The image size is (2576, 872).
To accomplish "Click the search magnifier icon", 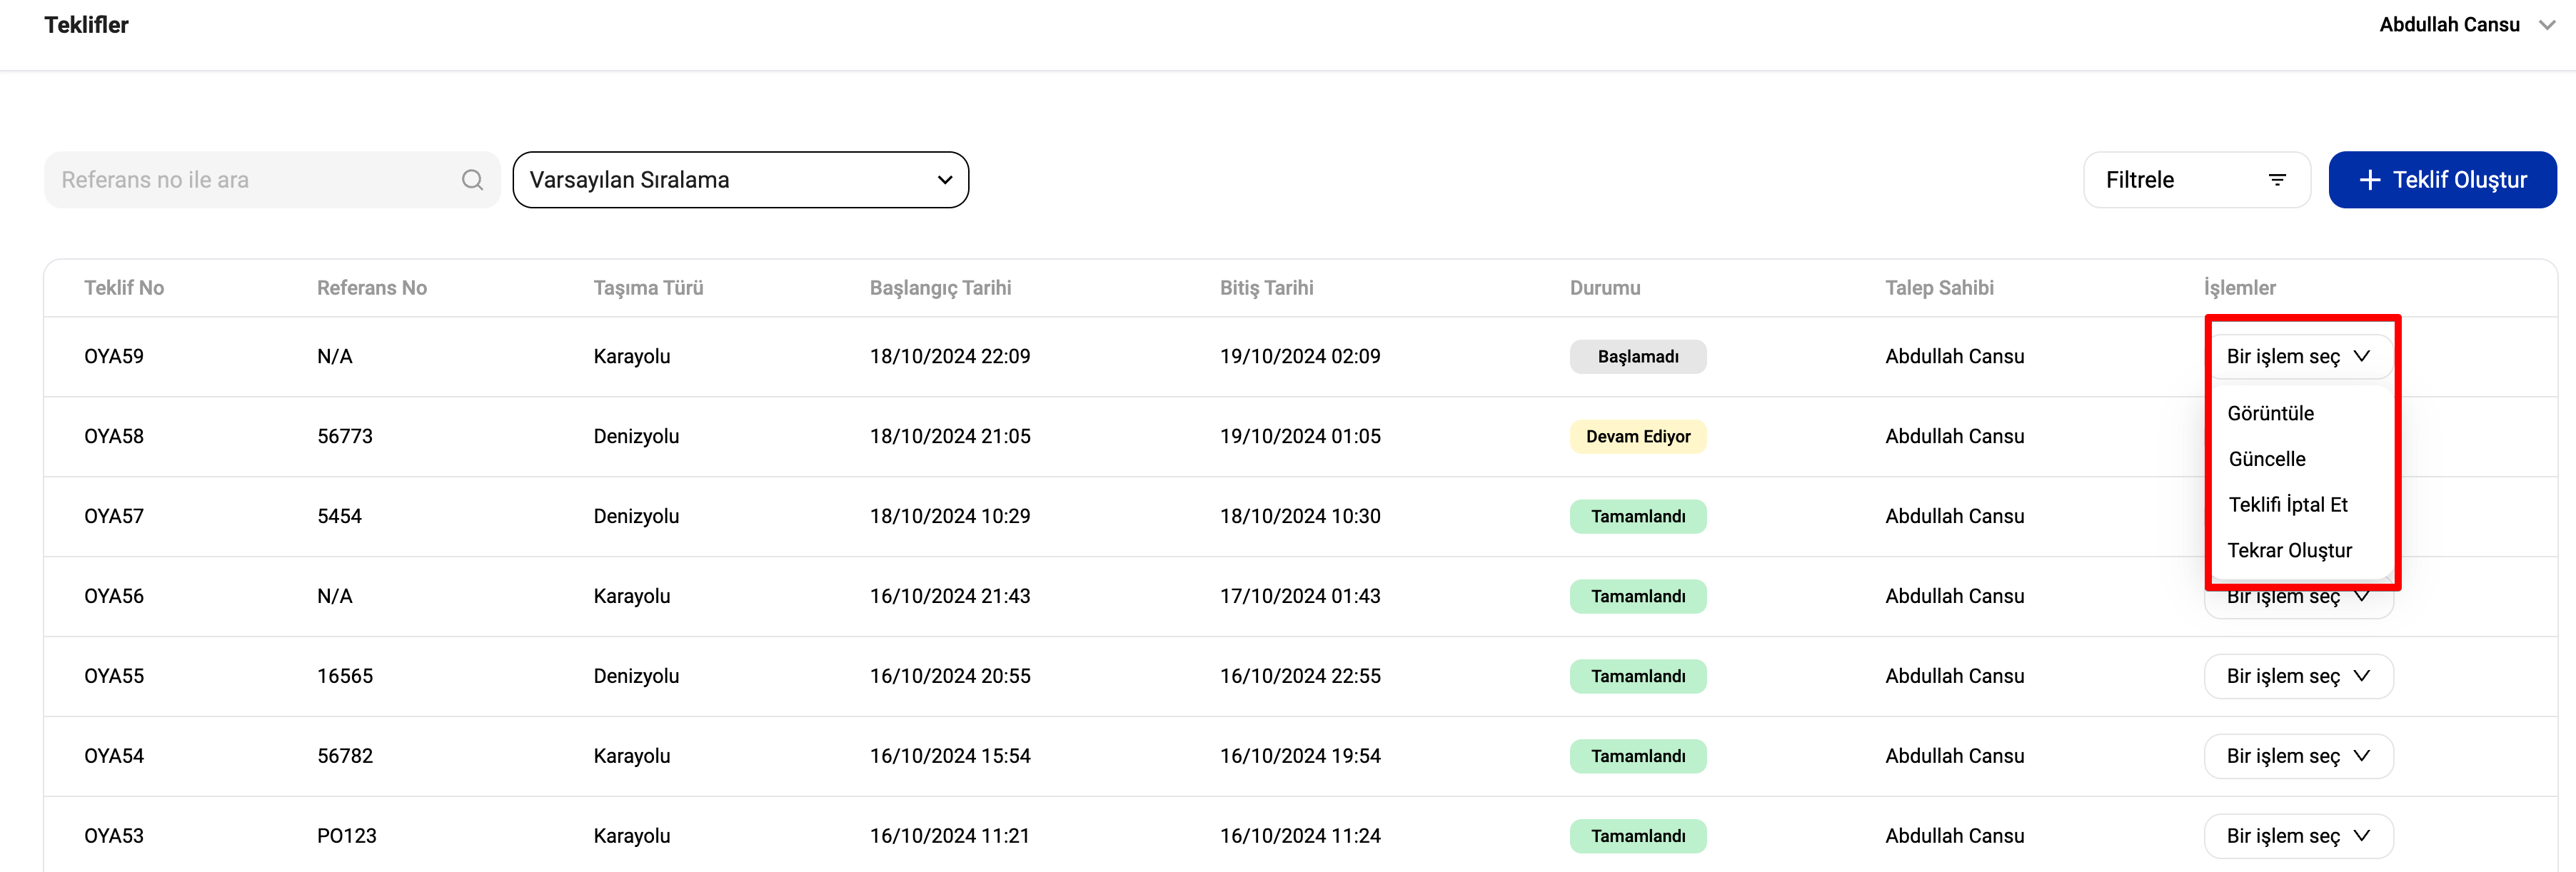I will pos(472,180).
